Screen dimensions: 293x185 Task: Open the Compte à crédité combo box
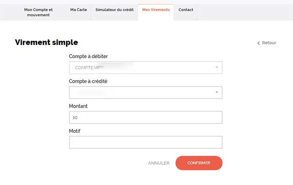point(146,92)
